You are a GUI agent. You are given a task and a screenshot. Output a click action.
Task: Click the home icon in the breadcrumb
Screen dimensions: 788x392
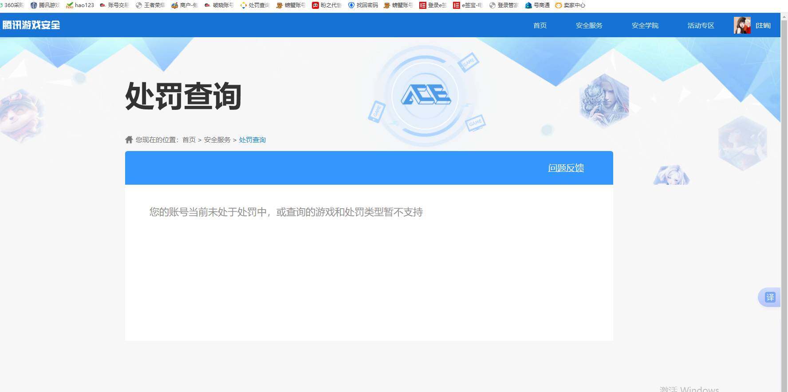click(129, 140)
